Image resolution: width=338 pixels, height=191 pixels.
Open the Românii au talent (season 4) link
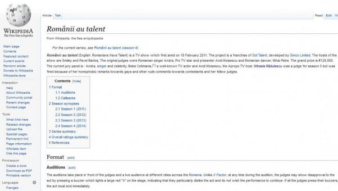116,47
